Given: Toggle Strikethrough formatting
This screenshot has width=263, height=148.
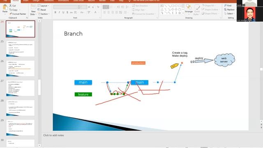Looking at the screenshot, I should [71, 12].
